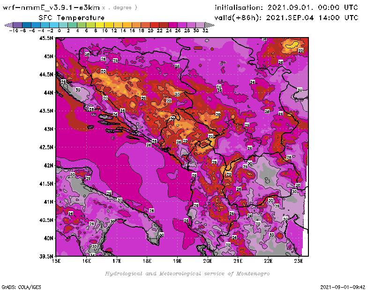Viewport: 375px width, 290px height.
Task: Click the 42N latitude label
Action: click(48, 166)
